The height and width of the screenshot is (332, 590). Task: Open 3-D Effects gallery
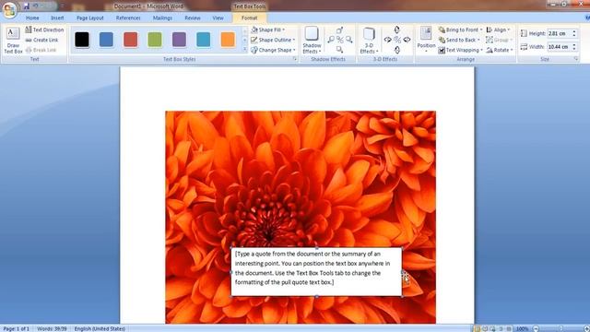point(369,41)
